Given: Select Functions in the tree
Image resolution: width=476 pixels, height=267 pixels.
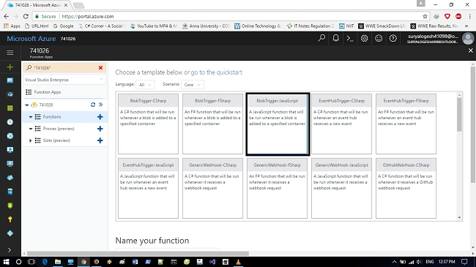Looking at the screenshot, I should [x=51, y=117].
